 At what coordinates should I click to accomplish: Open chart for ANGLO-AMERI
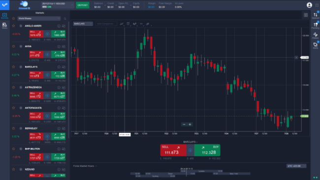tap(64, 26)
